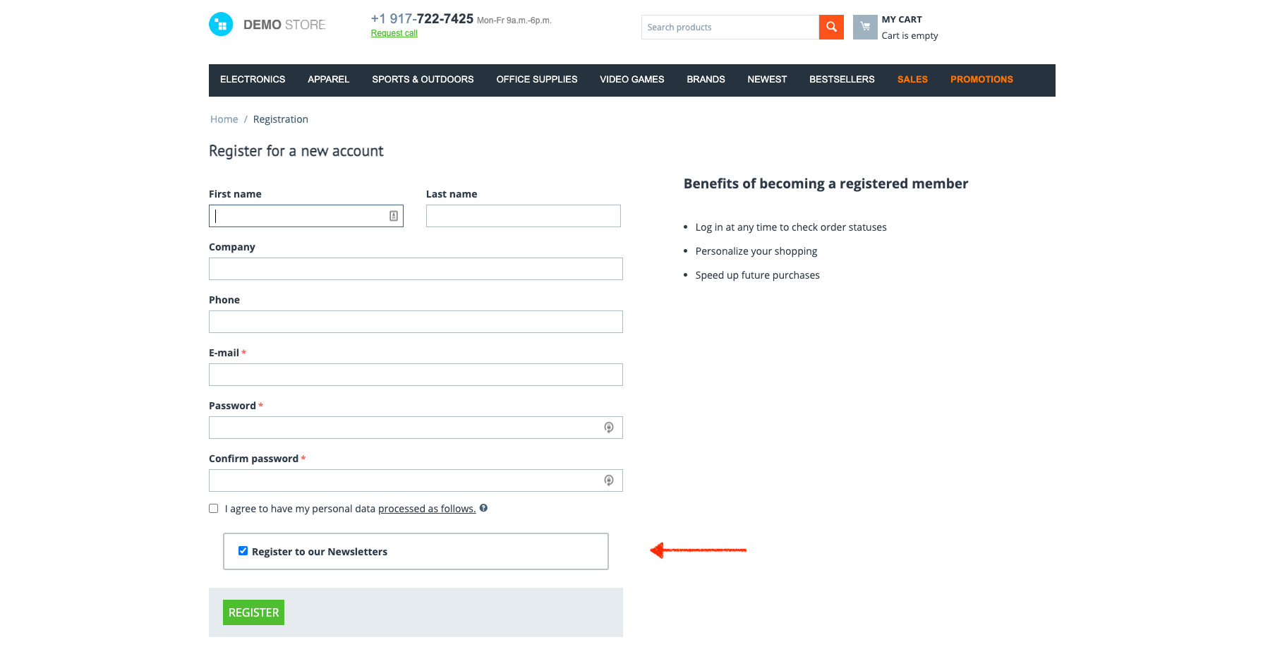Viewport: 1263px width, 647px height.
Task: Click the key icon in Confirm password field
Action: pyautogui.click(x=608, y=480)
